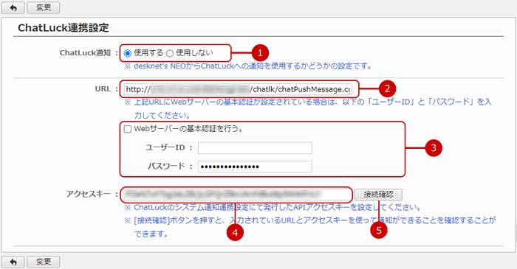Click the ChatLuck連携設定 heading

63,28
